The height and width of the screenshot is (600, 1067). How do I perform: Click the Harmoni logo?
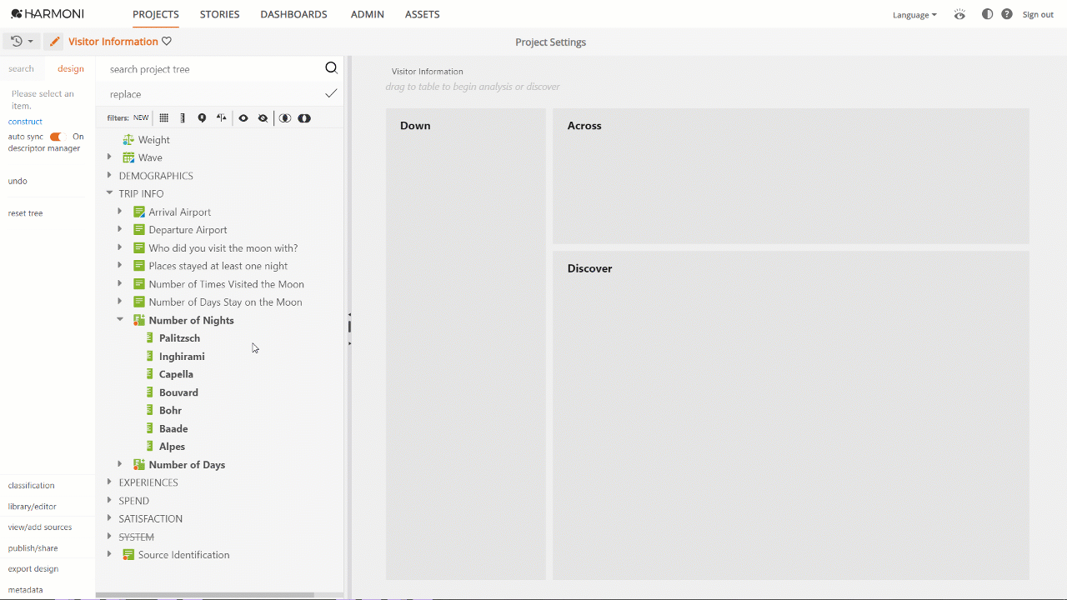point(48,14)
